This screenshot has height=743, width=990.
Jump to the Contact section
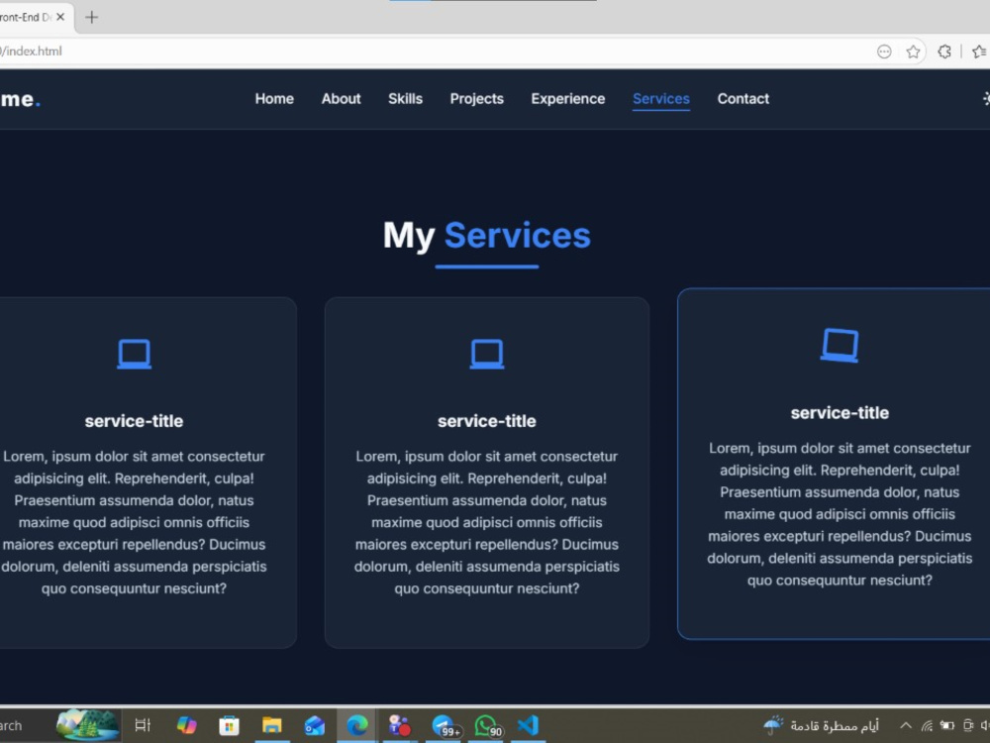coord(743,98)
